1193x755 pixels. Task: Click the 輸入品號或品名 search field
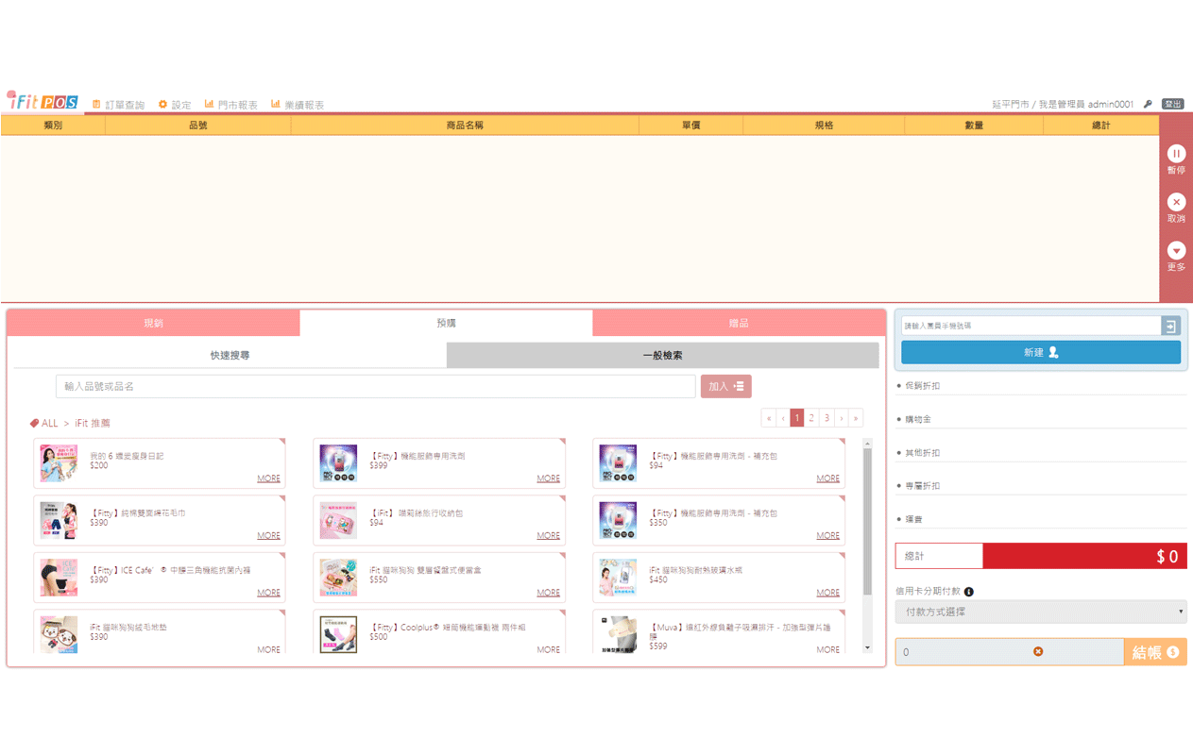tap(375, 386)
